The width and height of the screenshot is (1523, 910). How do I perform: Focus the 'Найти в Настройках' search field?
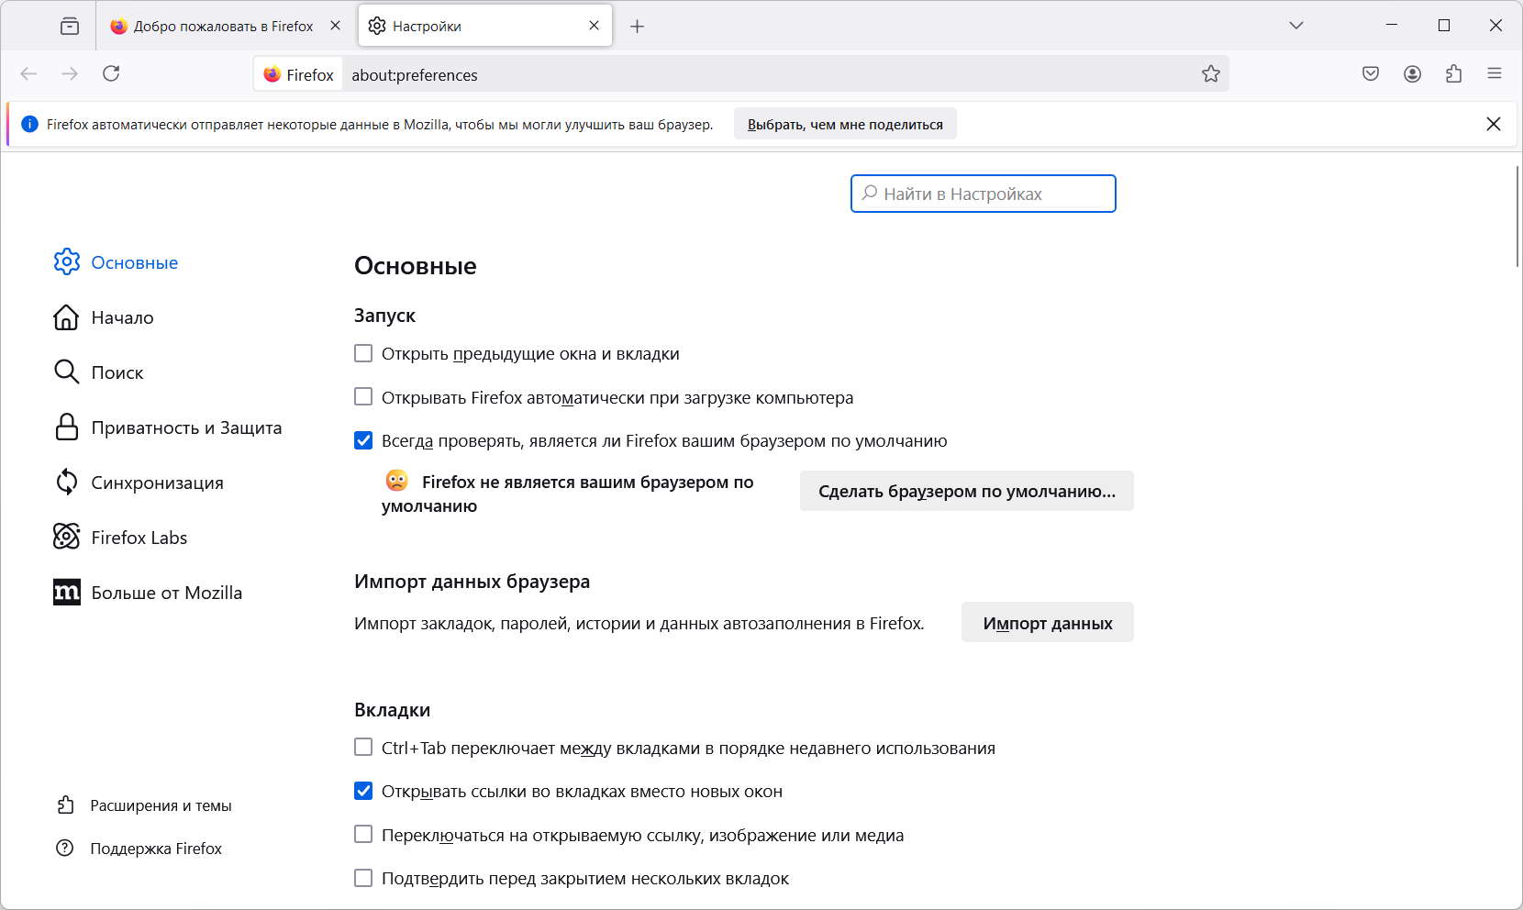coord(984,194)
